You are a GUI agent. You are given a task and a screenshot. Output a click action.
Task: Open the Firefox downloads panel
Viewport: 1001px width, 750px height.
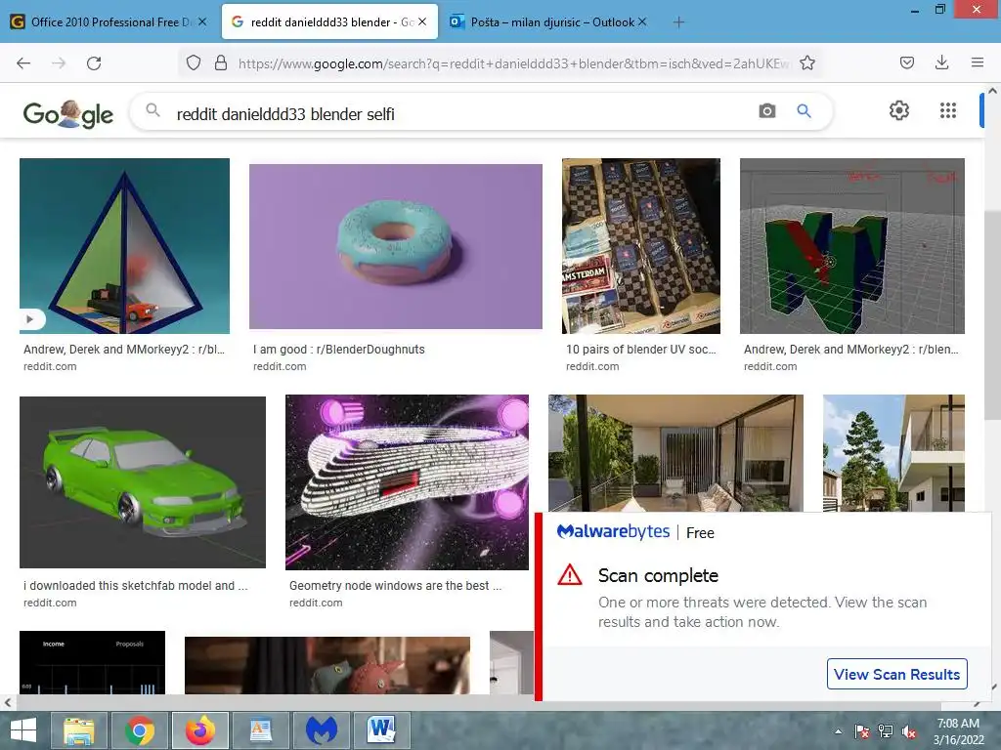click(x=941, y=62)
